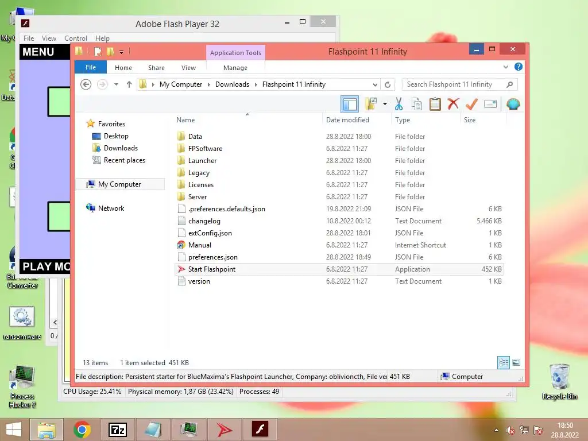Expand arrow after My Computer in breadcrumb

pyautogui.click(x=209, y=84)
